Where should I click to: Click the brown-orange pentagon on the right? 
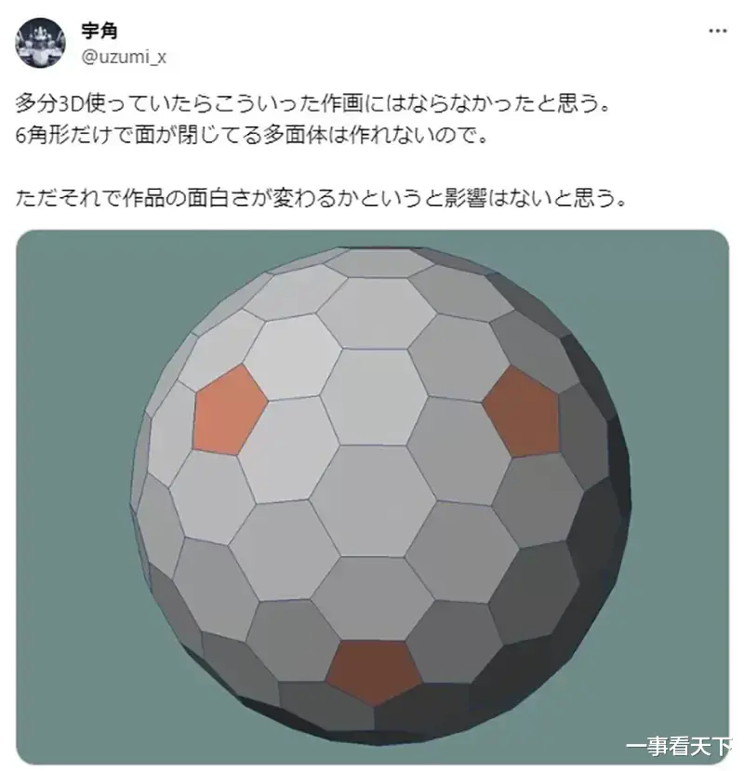523,412
